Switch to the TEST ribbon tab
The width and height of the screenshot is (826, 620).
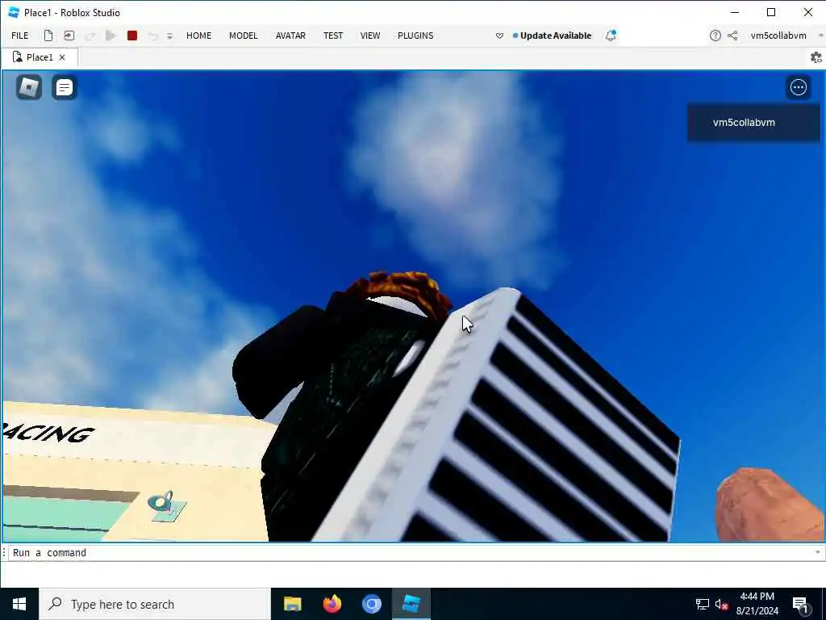pyautogui.click(x=333, y=36)
